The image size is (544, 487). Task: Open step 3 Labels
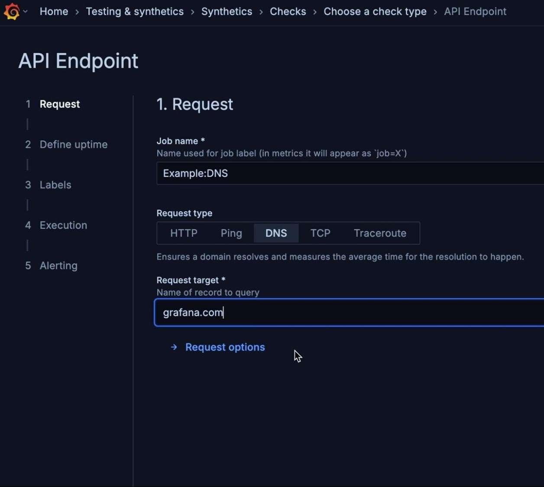coord(55,185)
